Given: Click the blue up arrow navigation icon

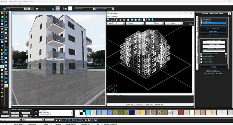Looking at the screenshot, I should (x=6, y=13).
